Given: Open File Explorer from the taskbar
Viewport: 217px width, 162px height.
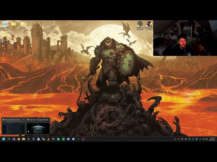Looking at the screenshot, I should click(x=23, y=139).
